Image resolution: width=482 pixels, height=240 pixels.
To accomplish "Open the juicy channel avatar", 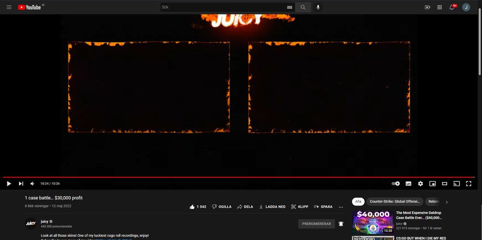I will (x=31, y=224).
